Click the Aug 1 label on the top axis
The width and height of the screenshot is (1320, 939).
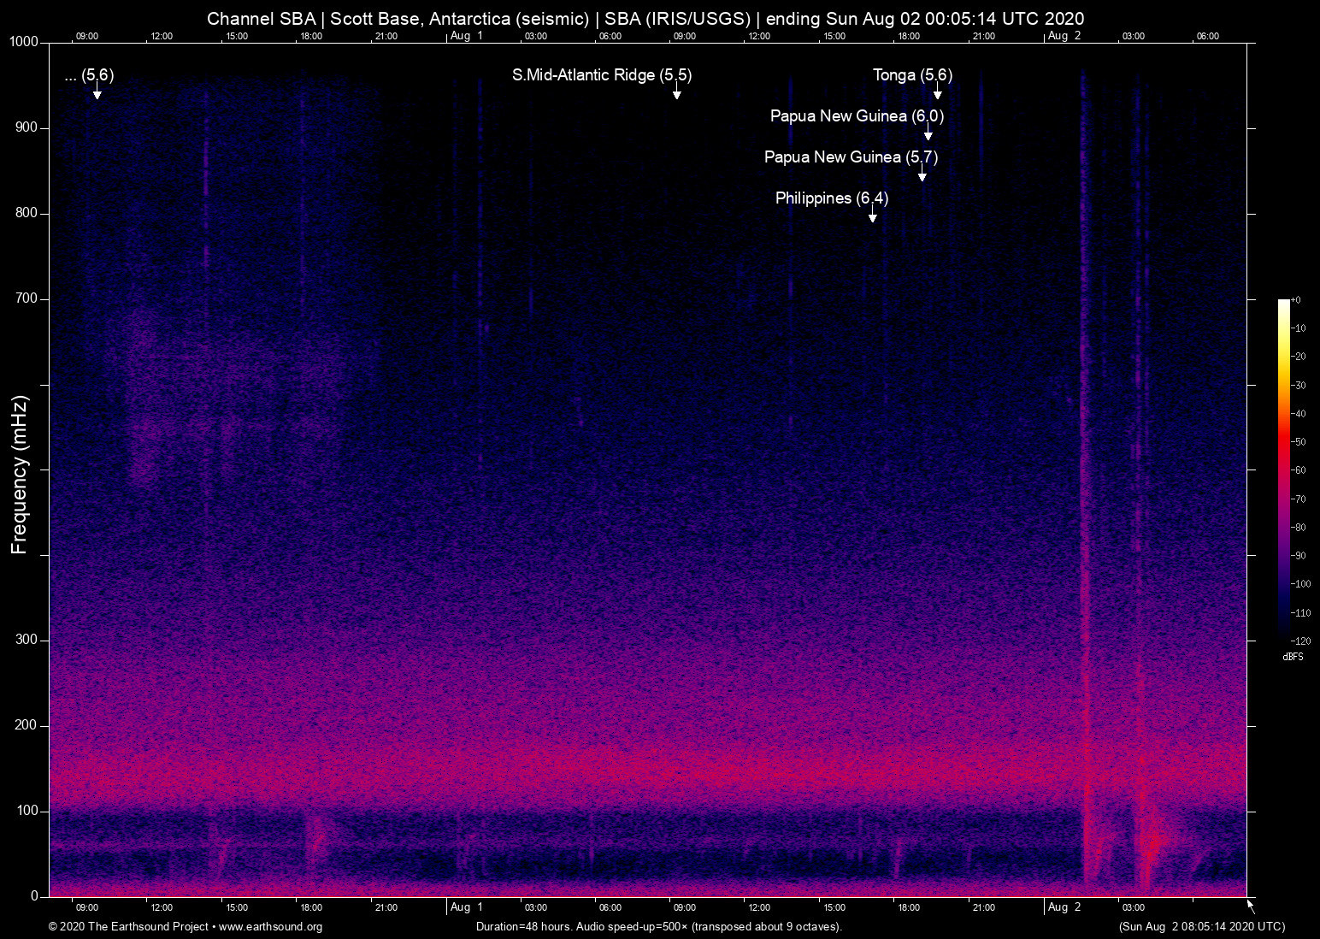coord(467,36)
